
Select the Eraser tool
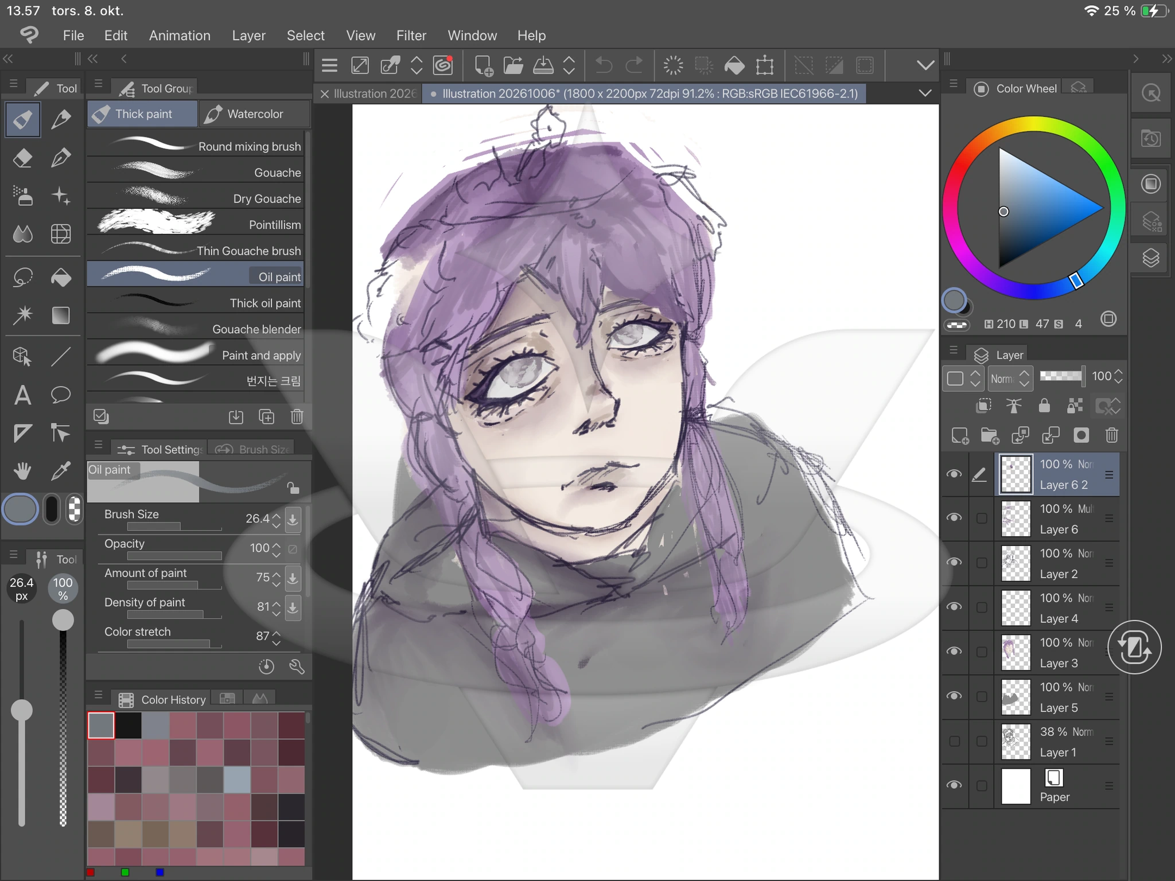pyautogui.click(x=22, y=158)
